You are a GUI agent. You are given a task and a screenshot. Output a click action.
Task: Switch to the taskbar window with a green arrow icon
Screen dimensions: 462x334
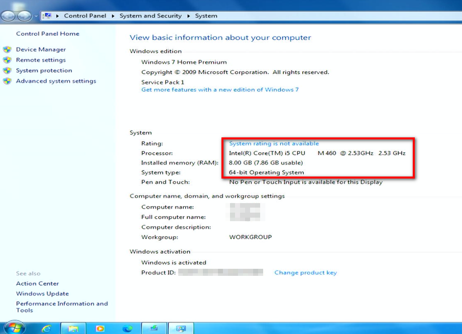[x=154, y=328]
